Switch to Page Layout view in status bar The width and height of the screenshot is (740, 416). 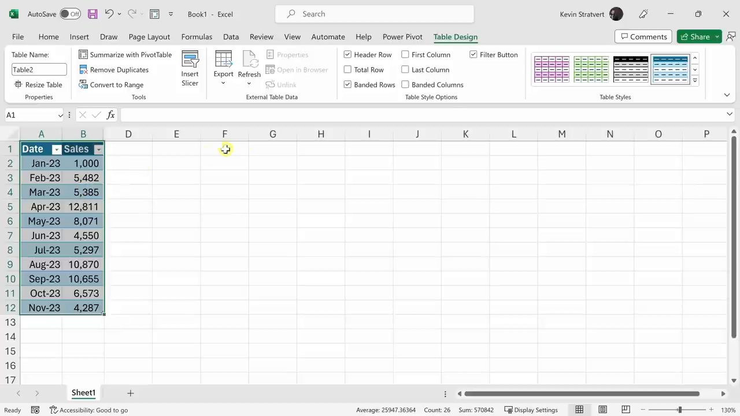point(602,410)
